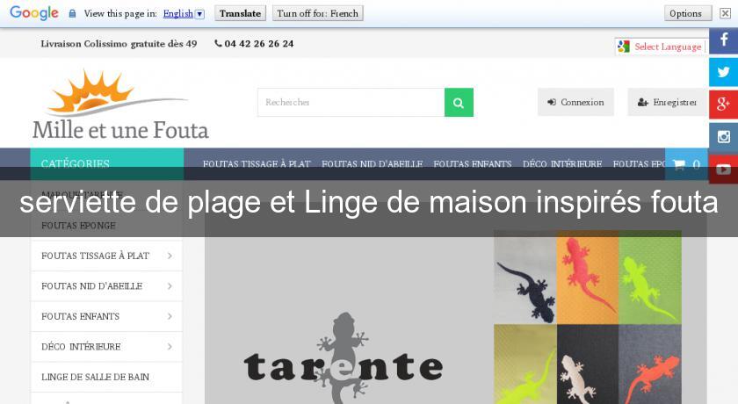
Task: Click the navy gecko on white tile
Action: point(525,278)
